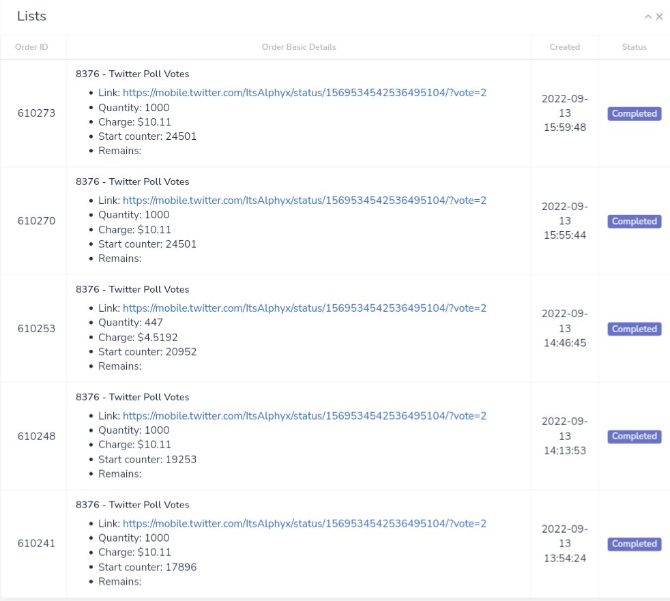Click the Created column header
The width and height of the screenshot is (670, 601).
[x=564, y=47]
